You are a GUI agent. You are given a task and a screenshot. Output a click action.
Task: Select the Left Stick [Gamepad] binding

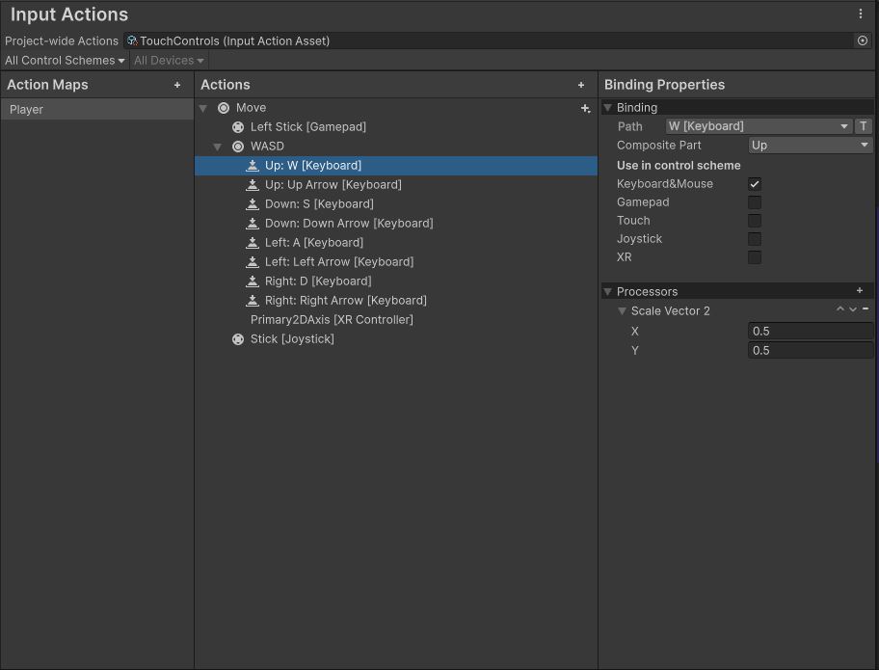(x=307, y=127)
